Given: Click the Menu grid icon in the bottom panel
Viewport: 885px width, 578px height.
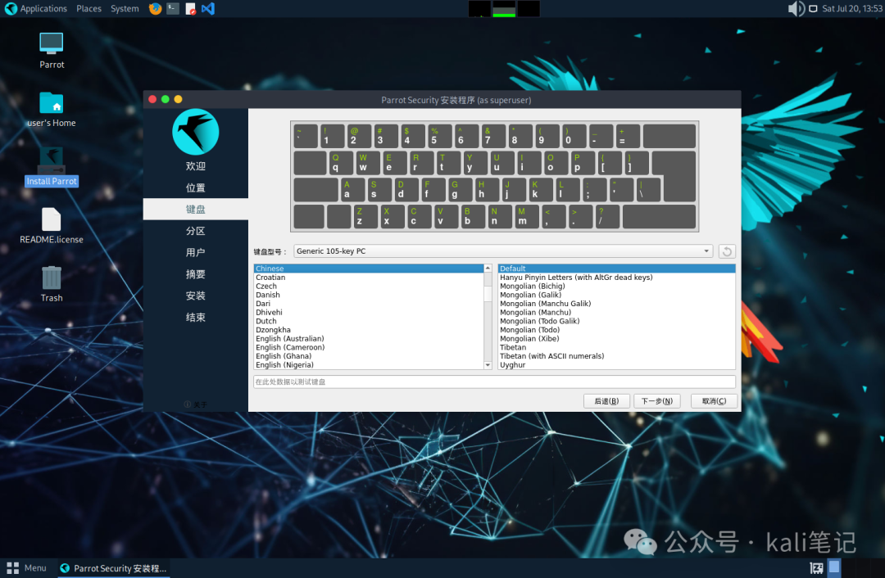Looking at the screenshot, I should coord(12,568).
